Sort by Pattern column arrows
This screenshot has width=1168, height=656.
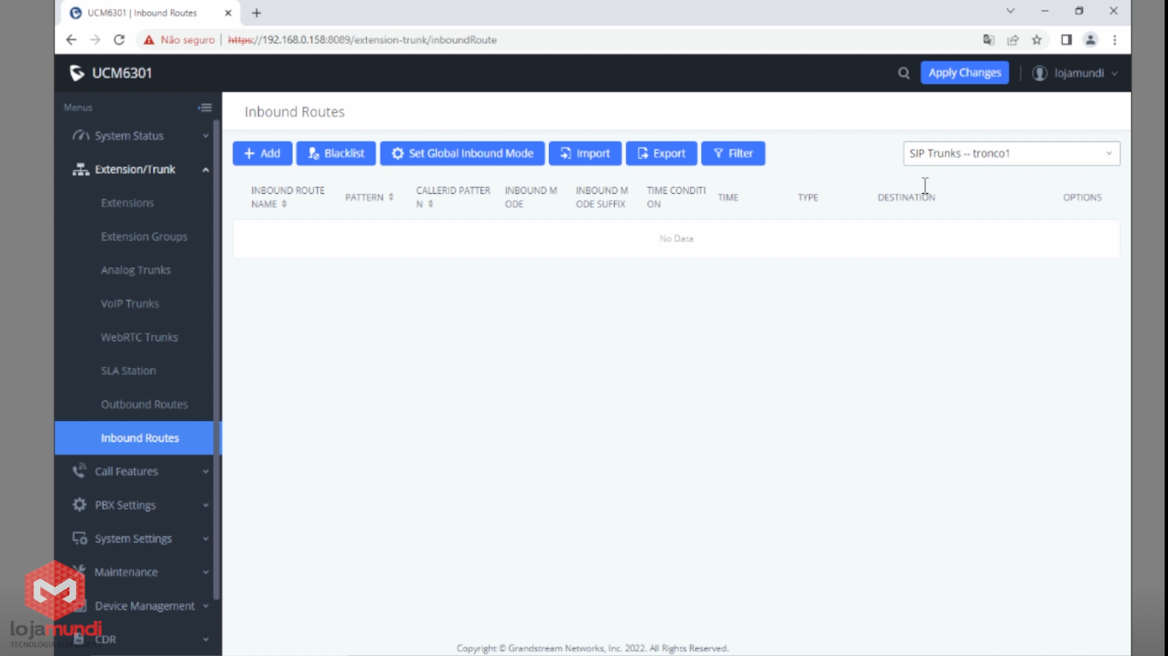pos(391,197)
